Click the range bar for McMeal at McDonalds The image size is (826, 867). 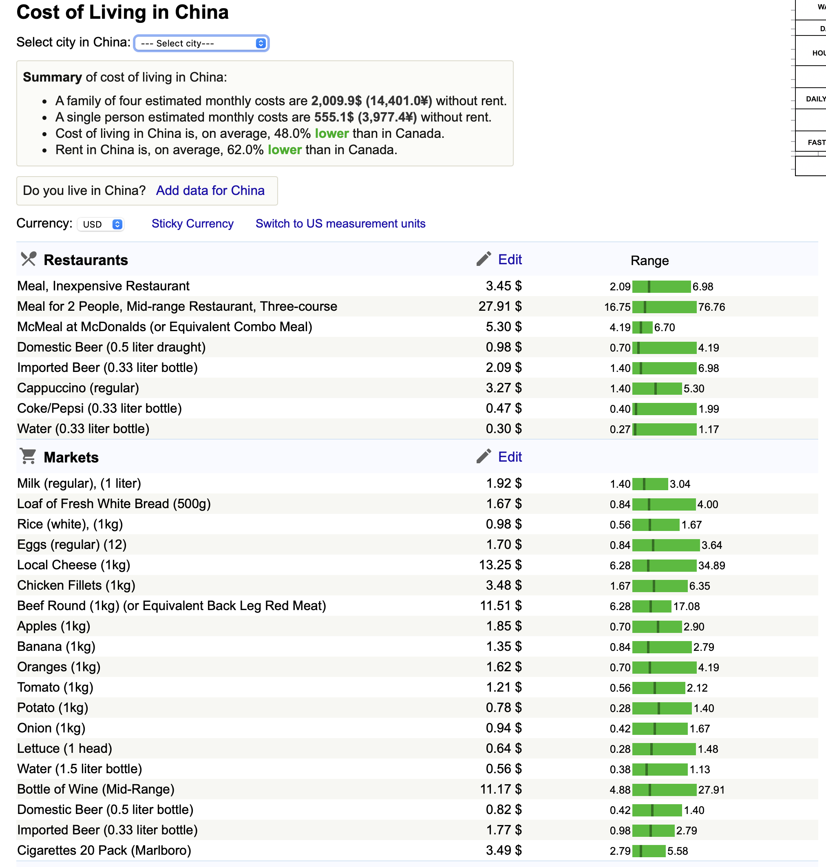pos(643,327)
